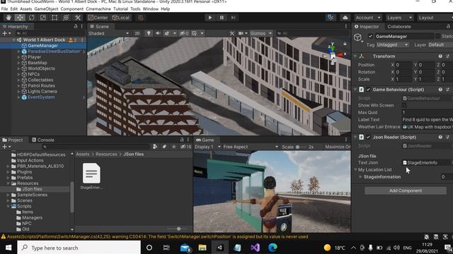The width and height of the screenshot is (453, 254).
Task: Click the GameObject cube icon in Inspector
Action: click(x=358, y=37)
